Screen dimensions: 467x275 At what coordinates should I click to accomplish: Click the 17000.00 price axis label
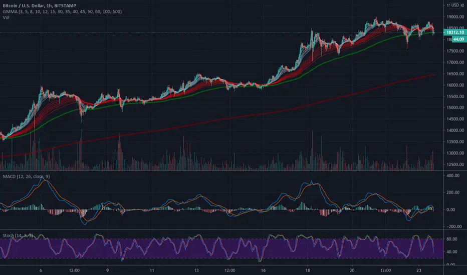(x=455, y=62)
